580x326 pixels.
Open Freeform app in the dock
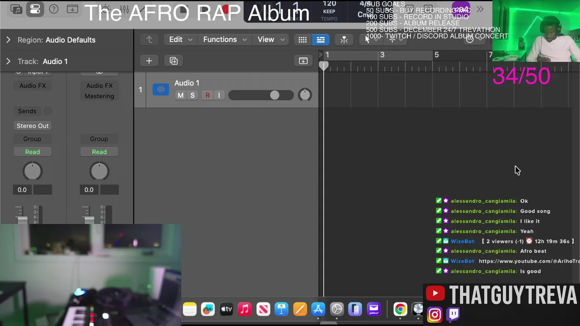[x=208, y=309]
